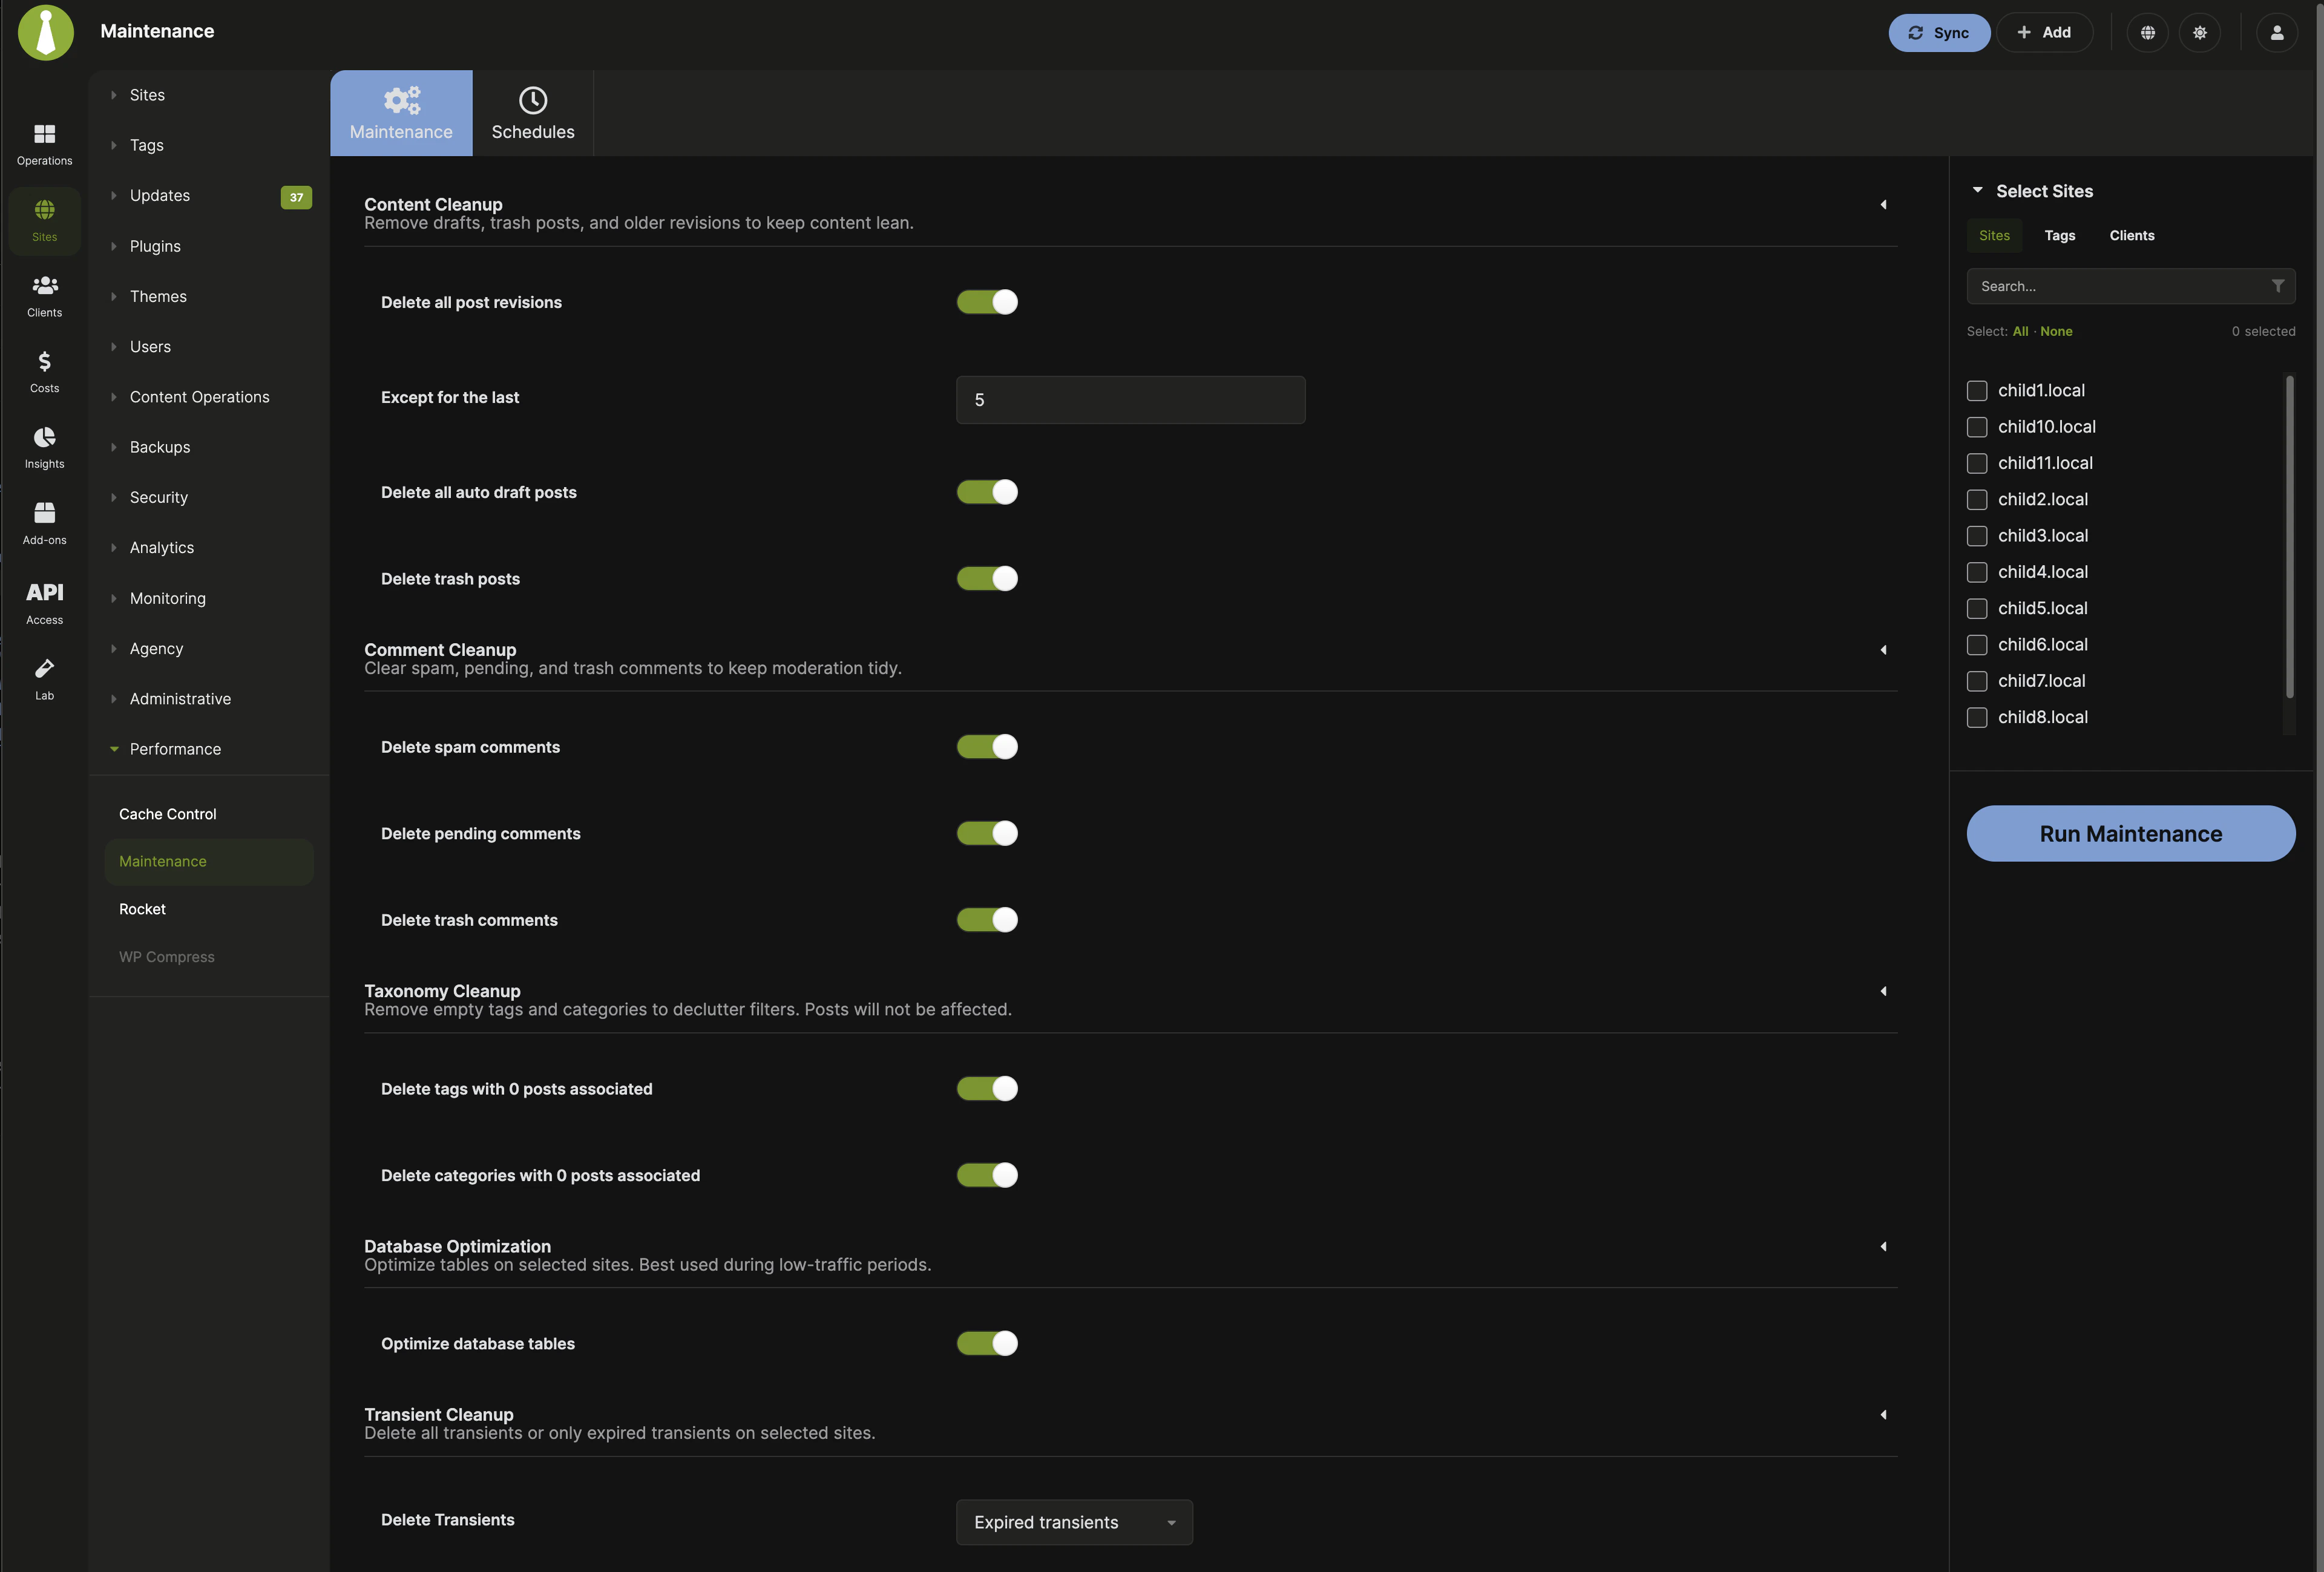Launch the Lab section
2324x1572 pixels.
coord(44,678)
